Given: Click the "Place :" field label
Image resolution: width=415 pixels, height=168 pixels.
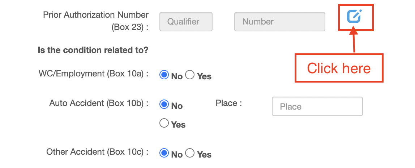Looking at the screenshot, I should click(x=229, y=103).
